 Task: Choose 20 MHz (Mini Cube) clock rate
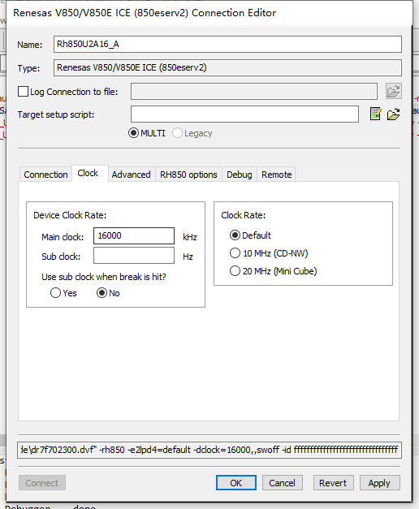tap(235, 270)
